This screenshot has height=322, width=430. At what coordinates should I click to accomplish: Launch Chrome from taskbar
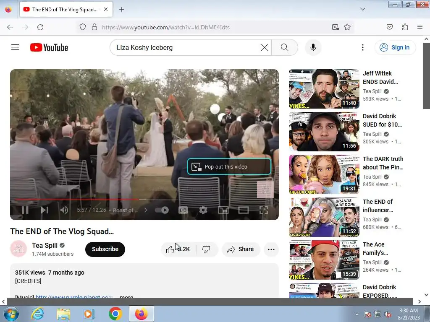(115, 314)
